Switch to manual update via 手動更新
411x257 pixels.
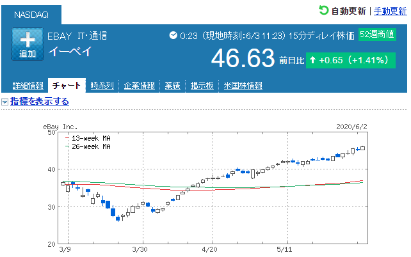[390, 11]
